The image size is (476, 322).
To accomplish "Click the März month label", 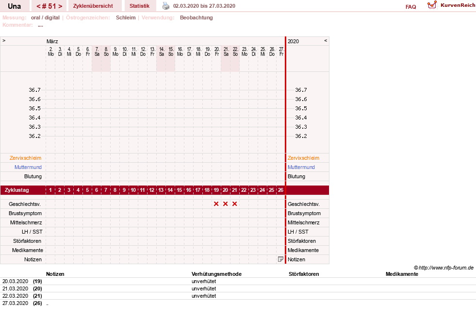I will click(52, 41).
